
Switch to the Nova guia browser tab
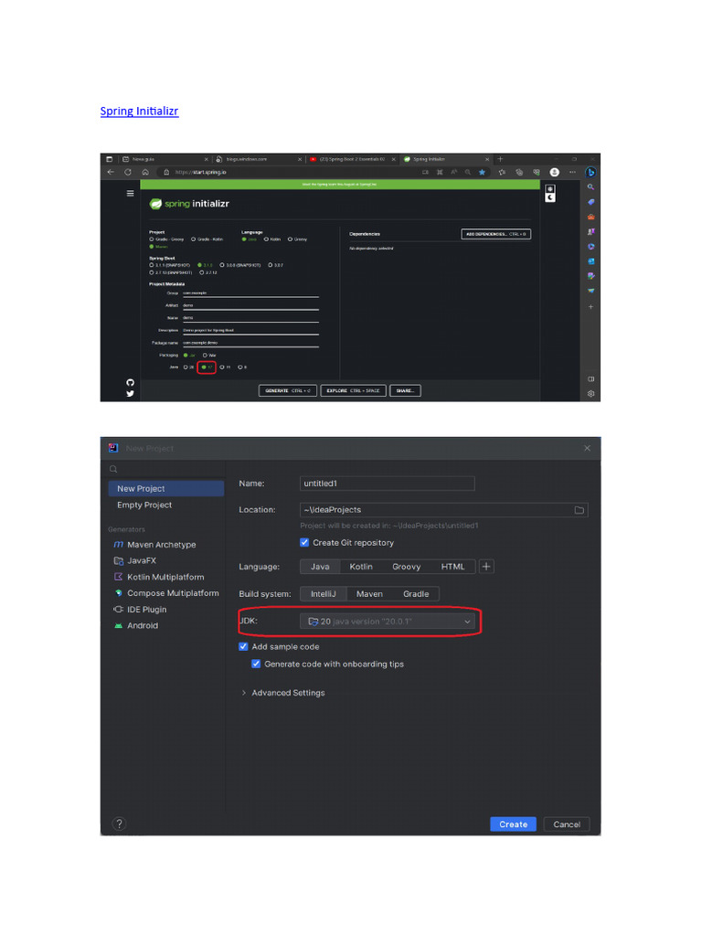[x=165, y=159]
